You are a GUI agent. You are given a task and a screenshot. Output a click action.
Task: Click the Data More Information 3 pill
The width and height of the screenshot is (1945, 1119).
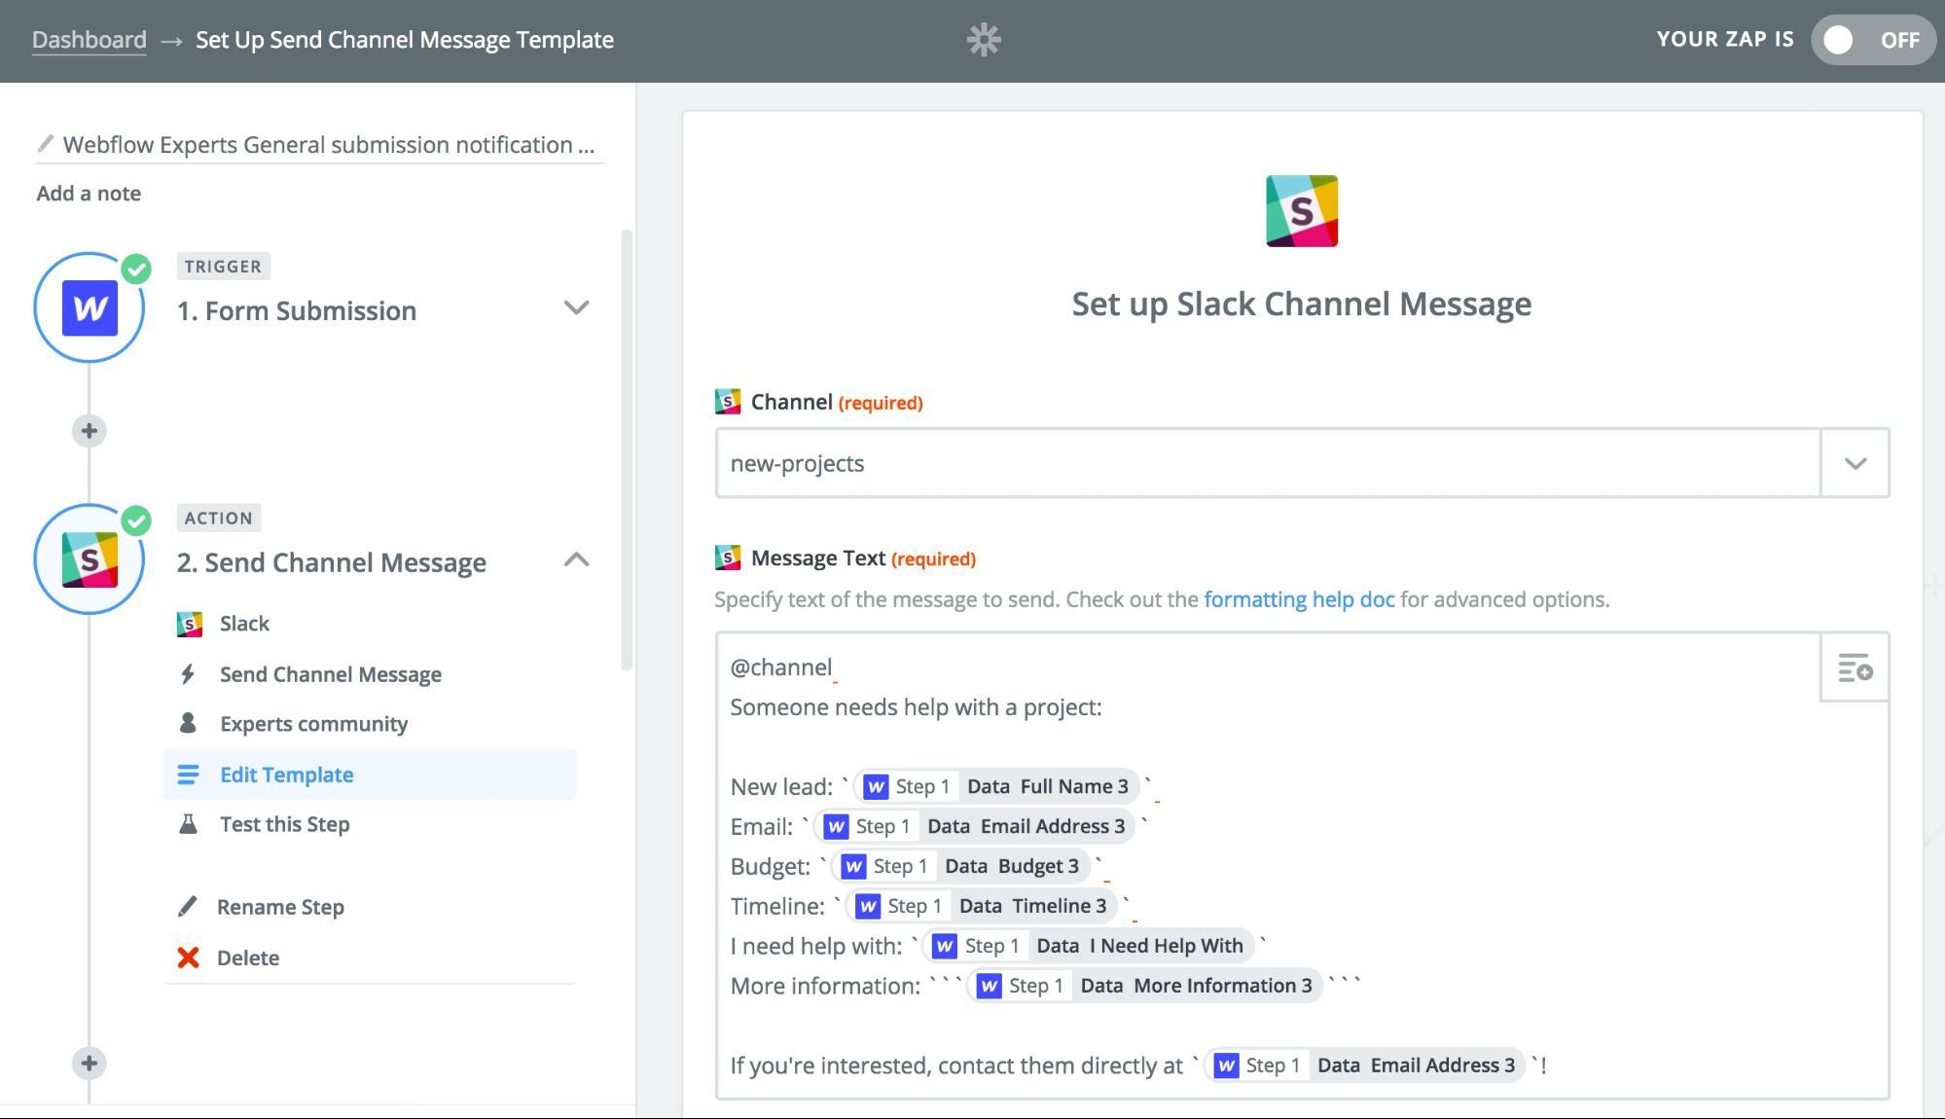1144,986
